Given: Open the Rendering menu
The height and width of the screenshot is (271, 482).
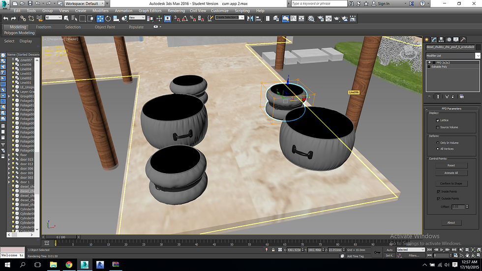Looking at the screenshot, I should [x=176, y=10].
